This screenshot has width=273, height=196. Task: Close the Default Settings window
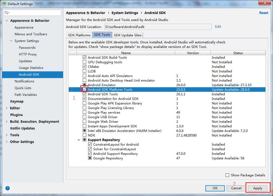coord(265,3)
